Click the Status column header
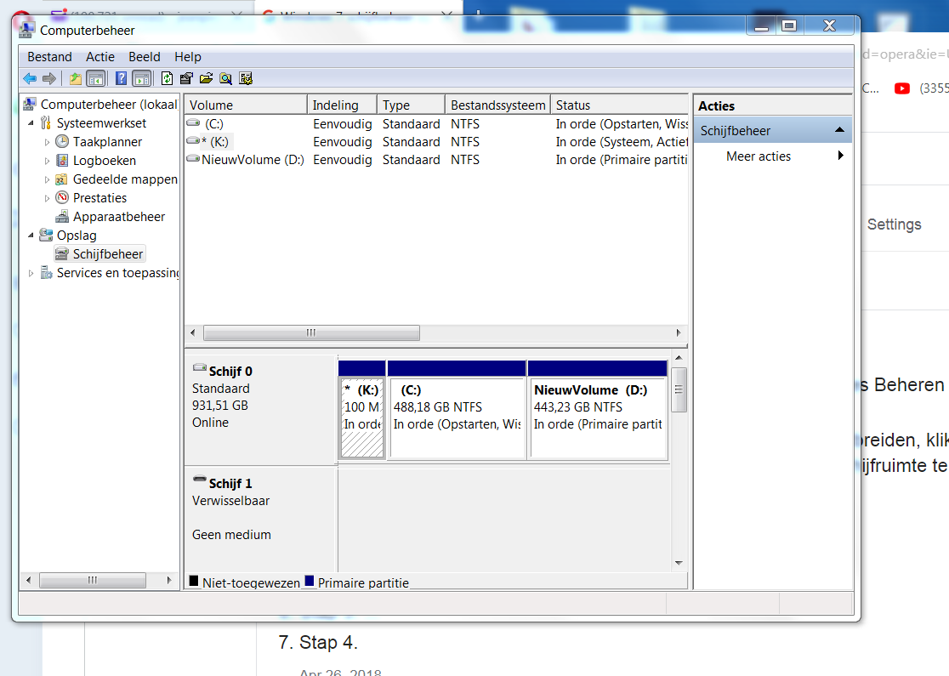 click(x=619, y=105)
